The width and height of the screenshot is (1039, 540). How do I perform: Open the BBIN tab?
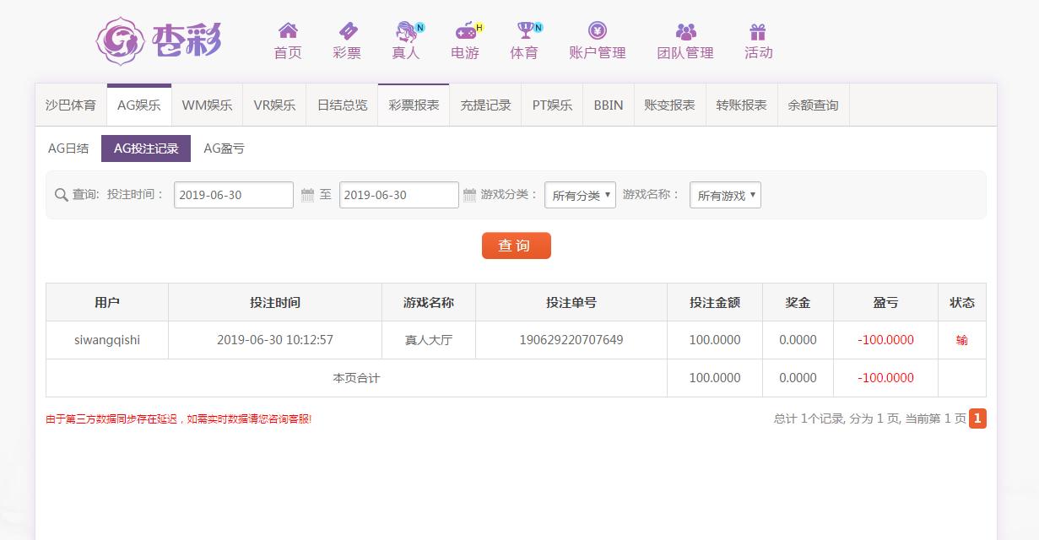coord(609,105)
